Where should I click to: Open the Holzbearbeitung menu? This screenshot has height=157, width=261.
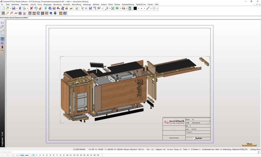tap(128, 4)
